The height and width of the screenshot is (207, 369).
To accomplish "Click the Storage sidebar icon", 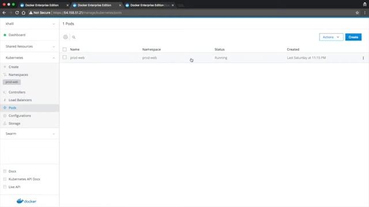I will (x=5, y=124).
